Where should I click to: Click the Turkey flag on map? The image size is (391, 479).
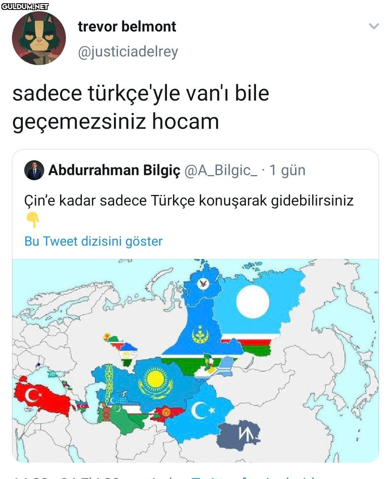(42, 396)
